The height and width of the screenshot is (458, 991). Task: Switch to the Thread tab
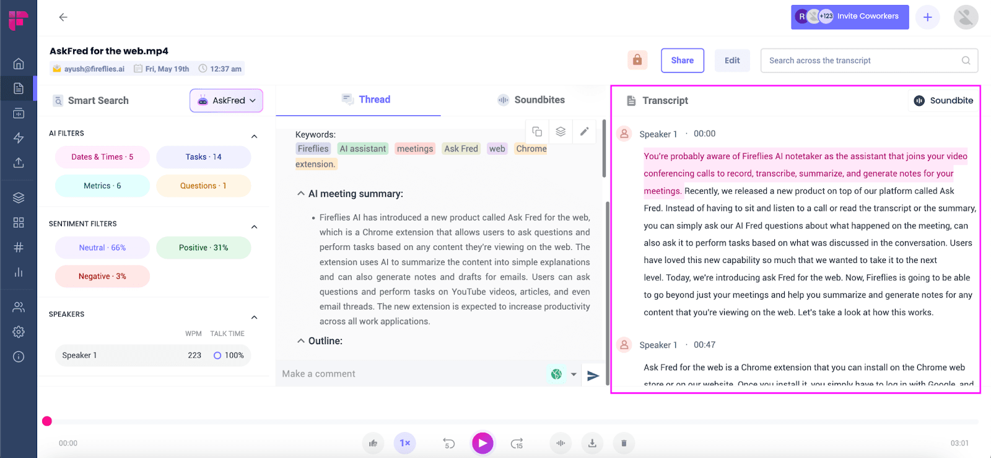365,100
